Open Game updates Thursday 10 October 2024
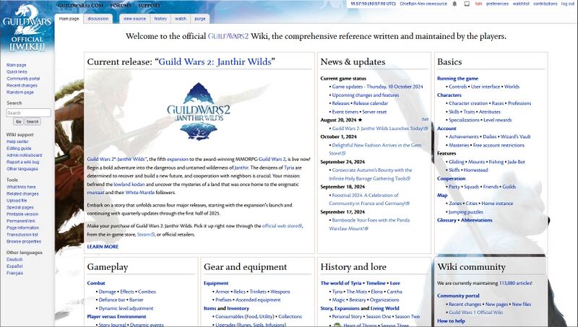Viewport: 578px width, 327px height. click(377, 87)
